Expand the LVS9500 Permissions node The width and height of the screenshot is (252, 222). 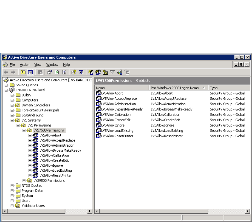click(x=24, y=181)
